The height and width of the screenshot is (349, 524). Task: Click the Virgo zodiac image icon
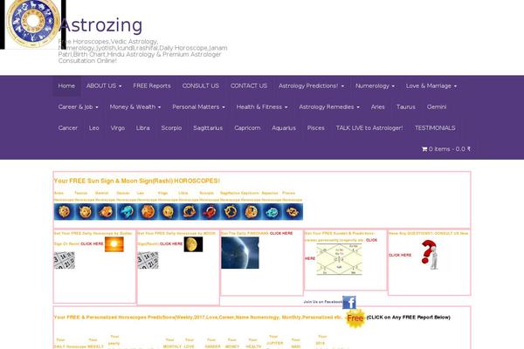(x=168, y=211)
